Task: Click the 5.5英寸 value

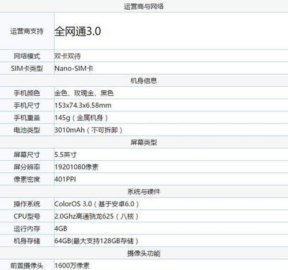Action: point(66,155)
